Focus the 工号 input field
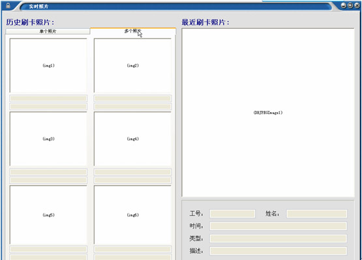This screenshot has width=362, height=260. (x=232, y=214)
